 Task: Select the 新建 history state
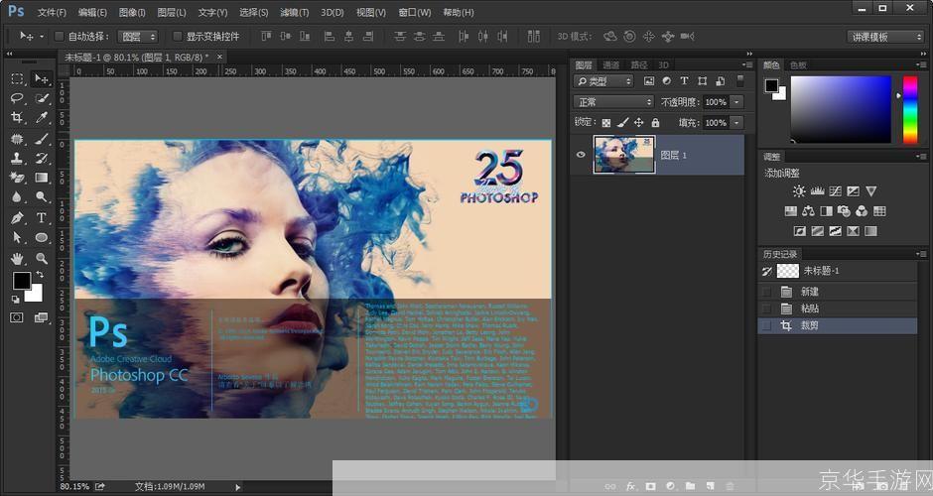838,292
